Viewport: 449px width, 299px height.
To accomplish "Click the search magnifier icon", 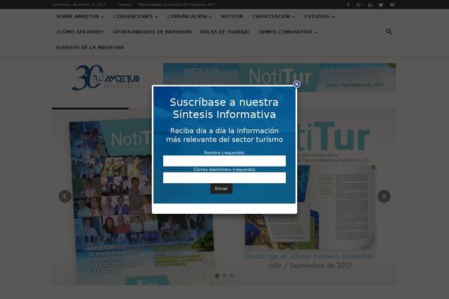I will [x=388, y=31].
